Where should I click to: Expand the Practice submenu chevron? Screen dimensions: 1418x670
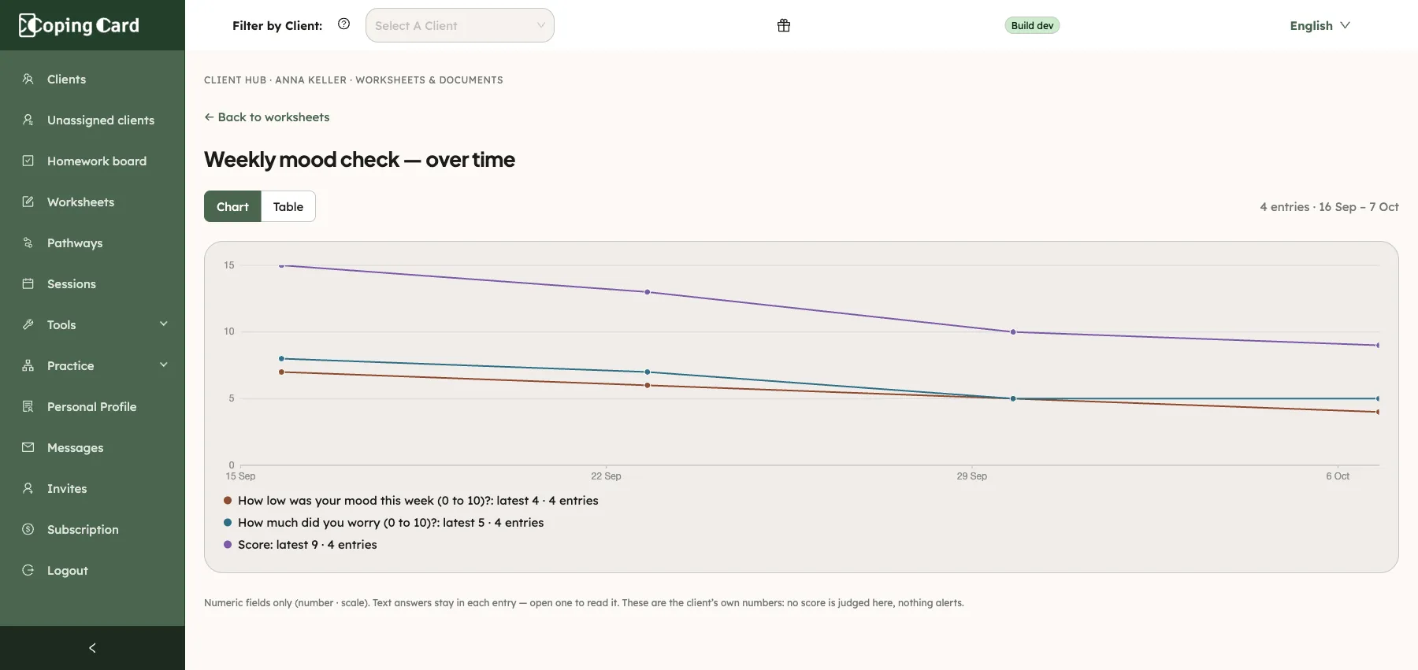point(164,365)
